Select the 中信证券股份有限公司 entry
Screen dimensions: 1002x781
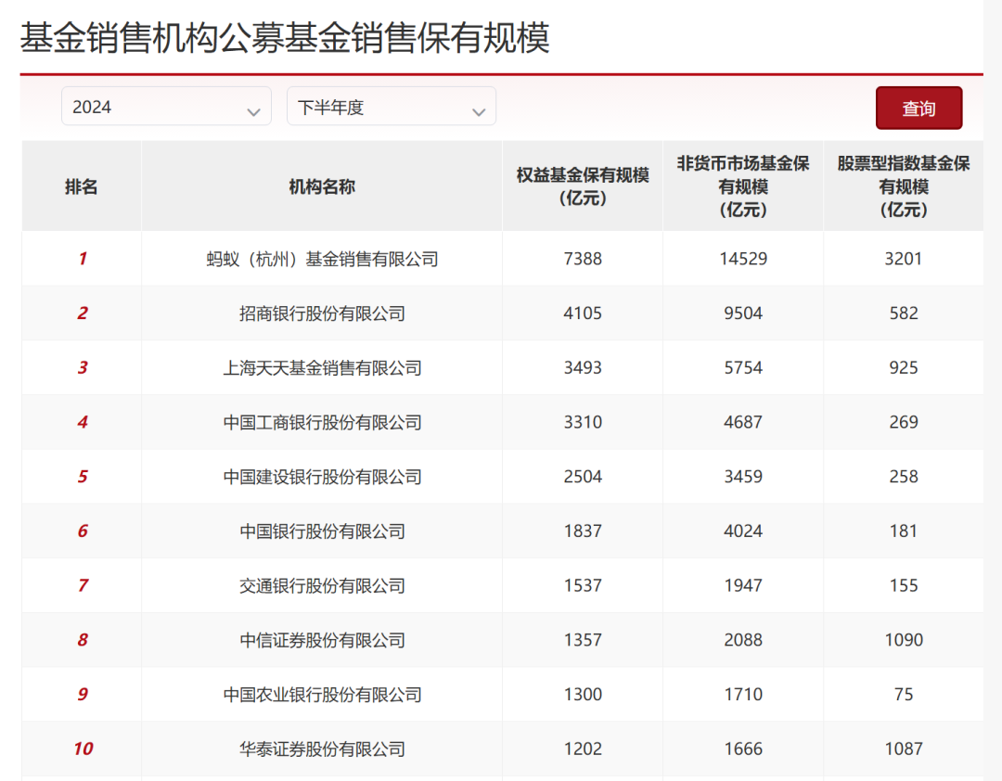click(322, 640)
